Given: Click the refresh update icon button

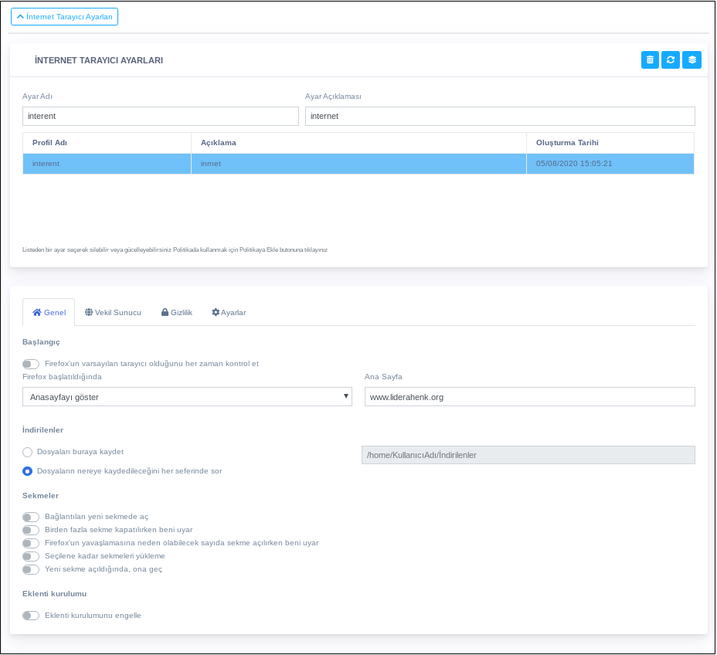Looking at the screenshot, I should click(671, 60).
